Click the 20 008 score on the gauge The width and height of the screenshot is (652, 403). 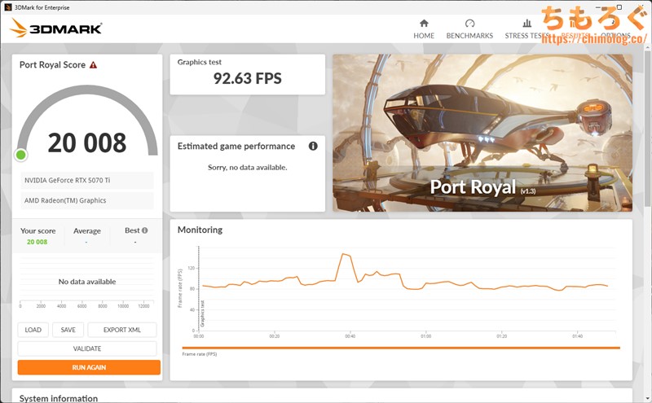(x=87, y=142)
